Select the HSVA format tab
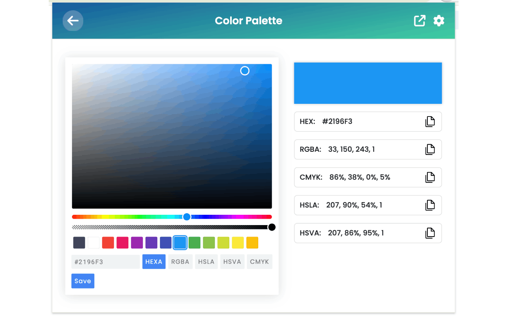The width and height of the screenshot is (507, 317). (x=232, y=262)
